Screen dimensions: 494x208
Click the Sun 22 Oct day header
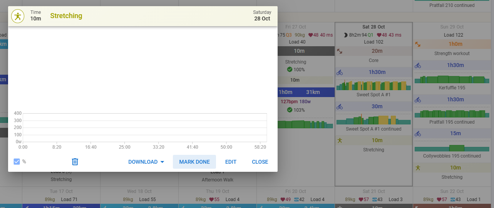pos(452,191)
